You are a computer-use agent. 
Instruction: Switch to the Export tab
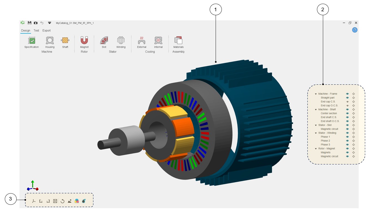(47, 30)
